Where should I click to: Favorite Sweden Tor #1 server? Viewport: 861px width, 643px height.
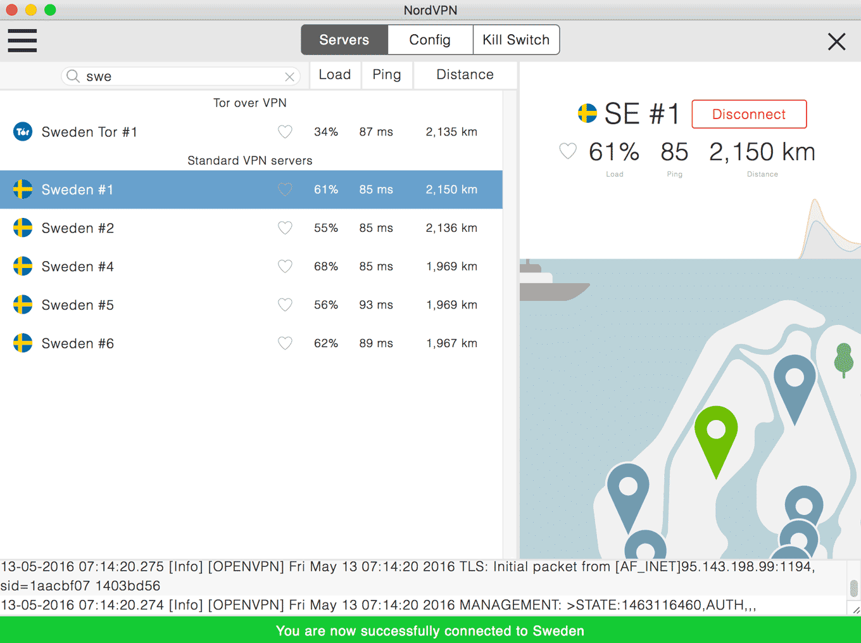[286, 132]
